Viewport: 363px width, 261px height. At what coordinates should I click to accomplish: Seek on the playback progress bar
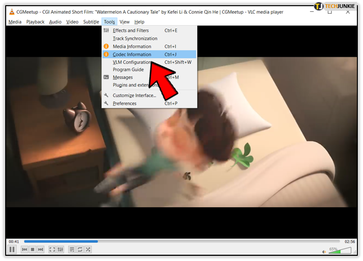click(x=182, y=241)
